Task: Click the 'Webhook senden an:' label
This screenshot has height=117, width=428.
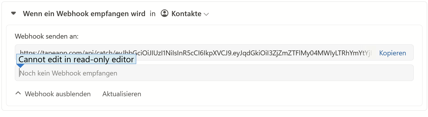Action: pyautogui.click(x=47, y=37)
